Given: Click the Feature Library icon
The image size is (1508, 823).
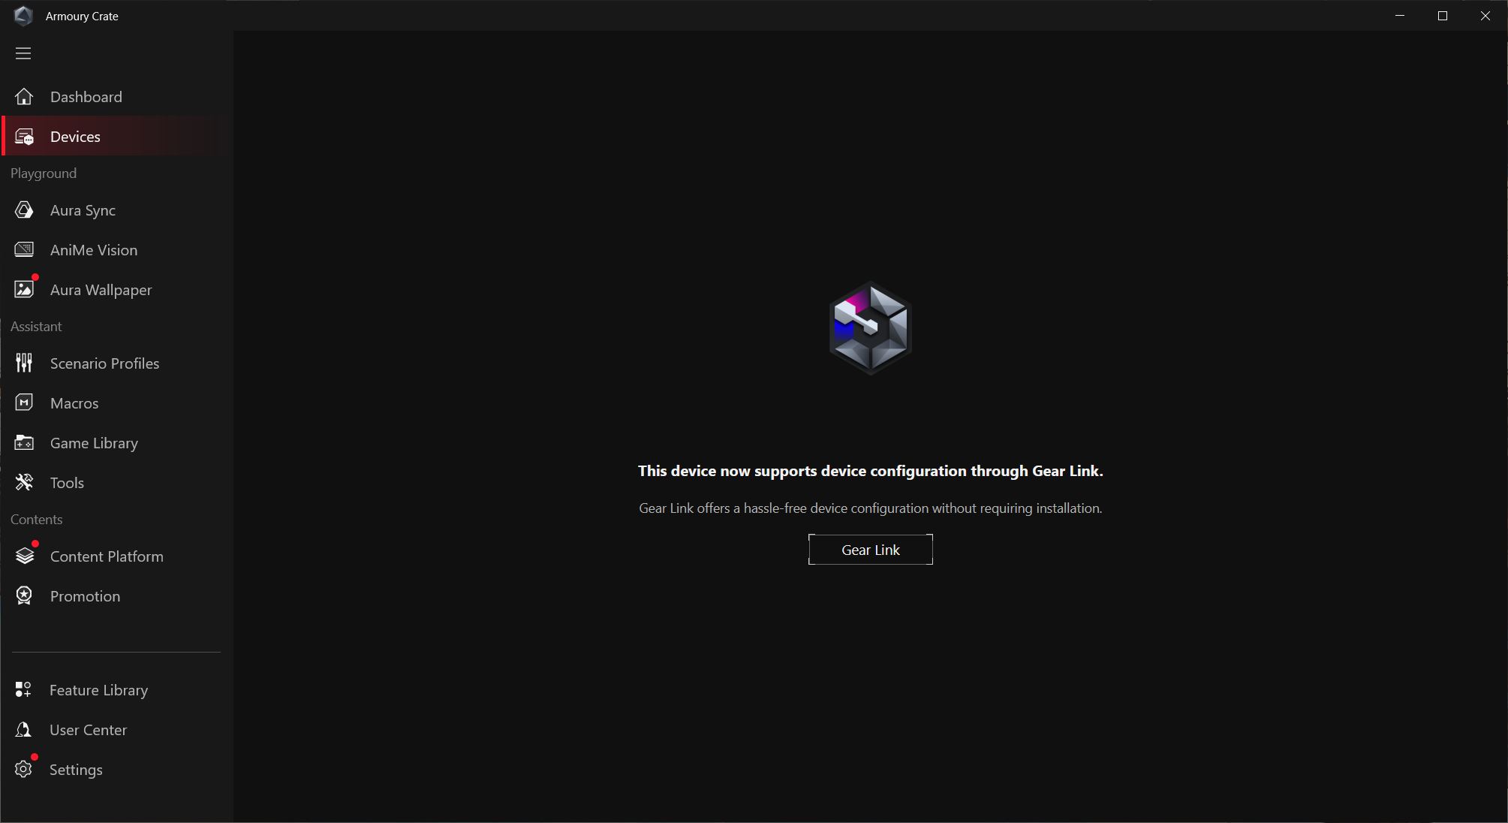Looking at the screenshot, I should (23, 690).
